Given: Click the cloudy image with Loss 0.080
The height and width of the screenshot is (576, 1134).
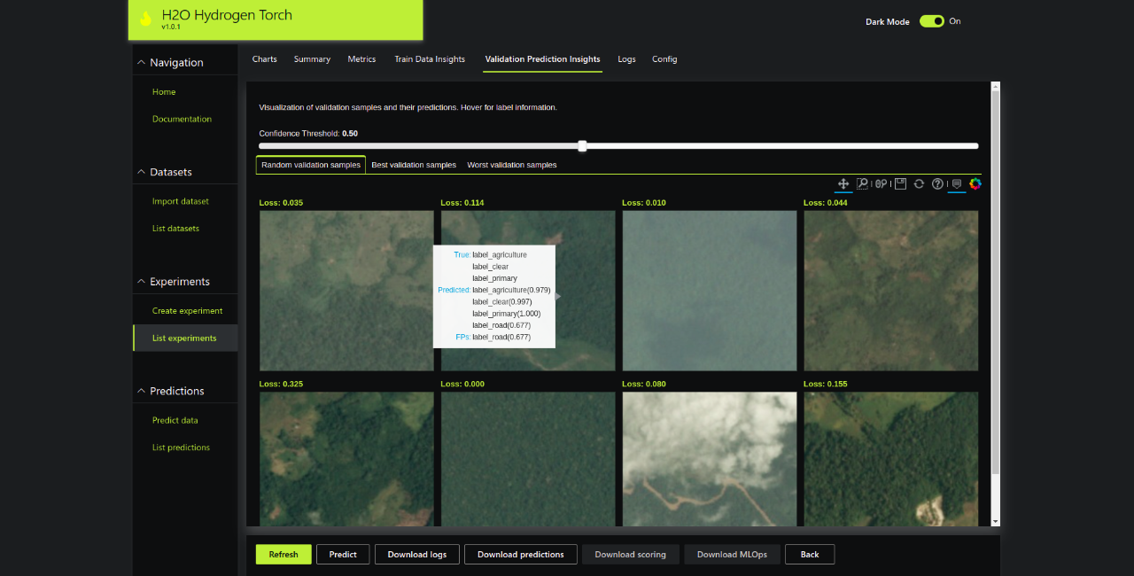Looking at the screenshot, I should [x=710, y=459].
